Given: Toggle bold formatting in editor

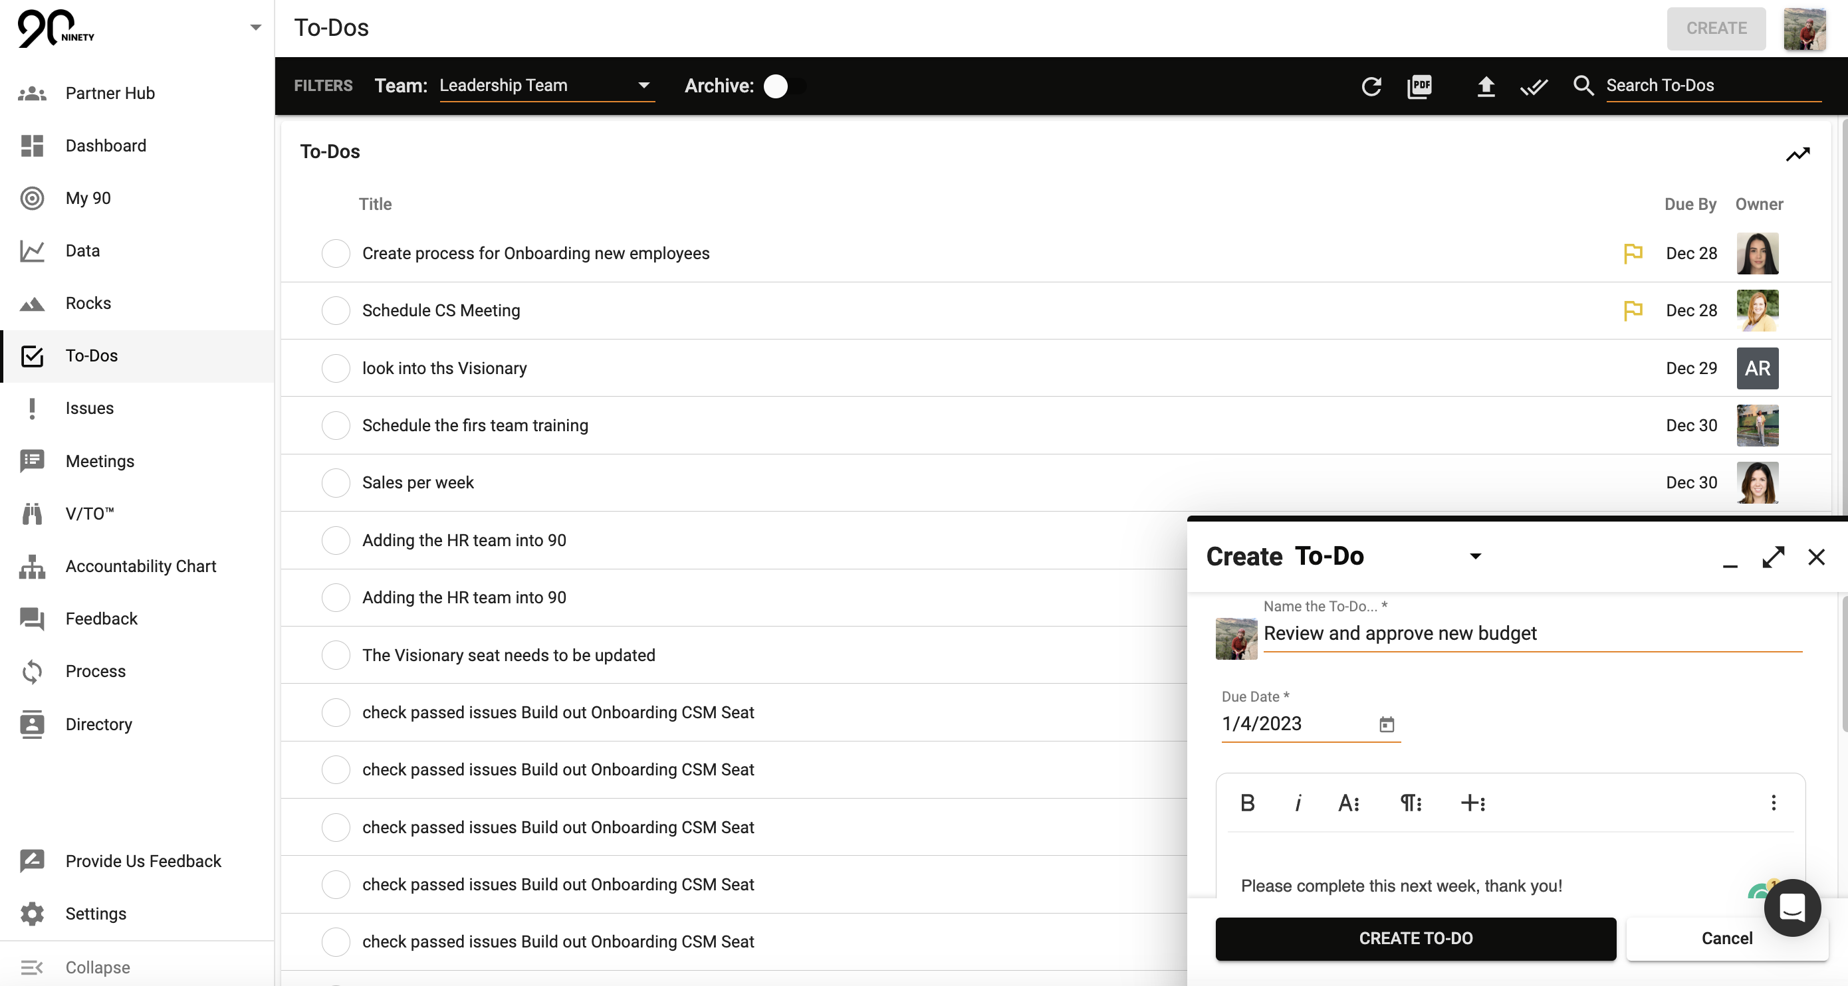Looking at the screenshot, I should click(1248, 803).
